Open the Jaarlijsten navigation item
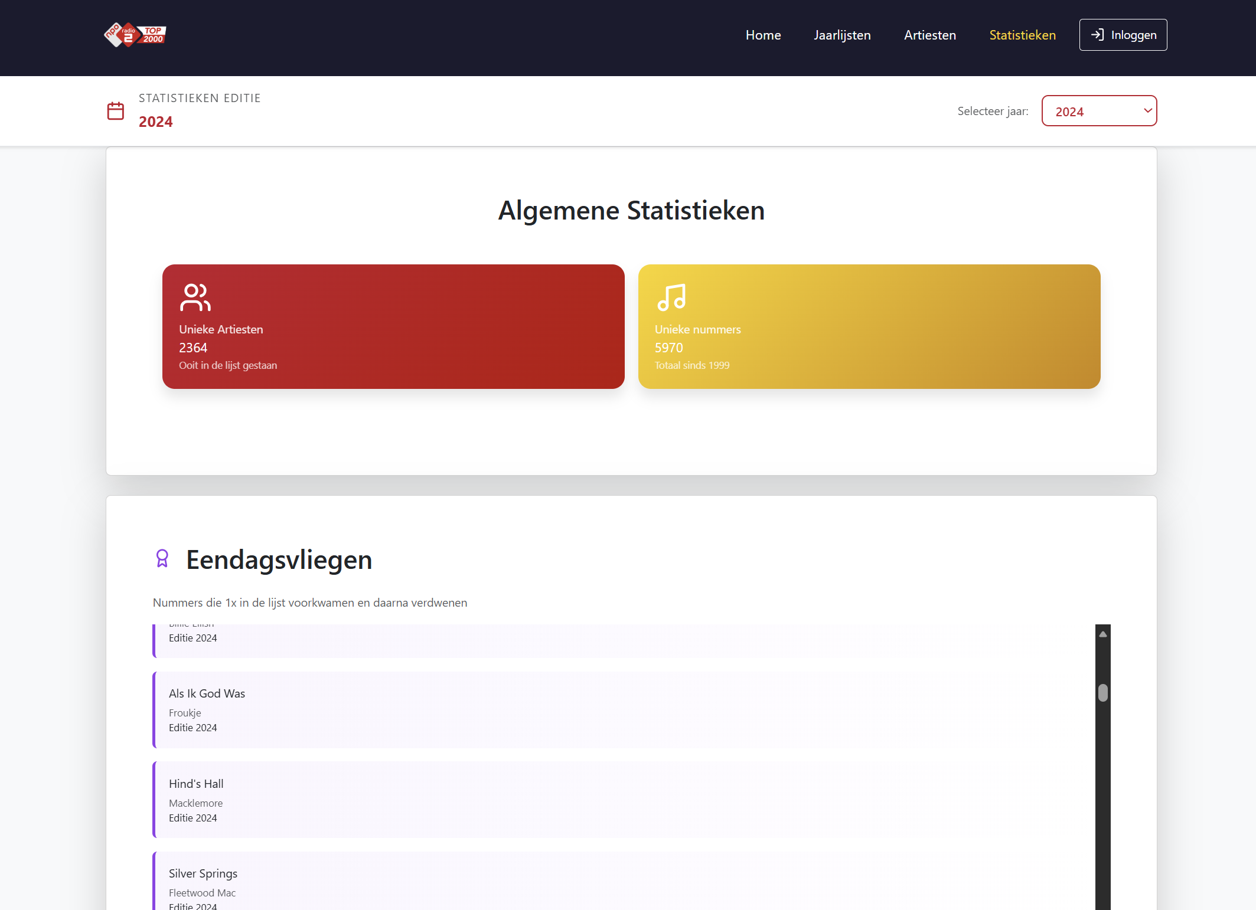Image resolution: width=1256 pixels, height=910 pixels. point(842,35)
